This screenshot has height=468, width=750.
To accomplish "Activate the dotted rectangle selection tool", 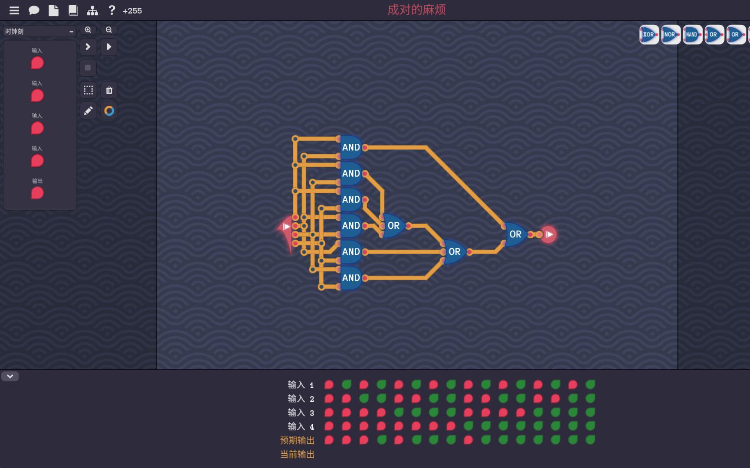I will tap(88, 90).
